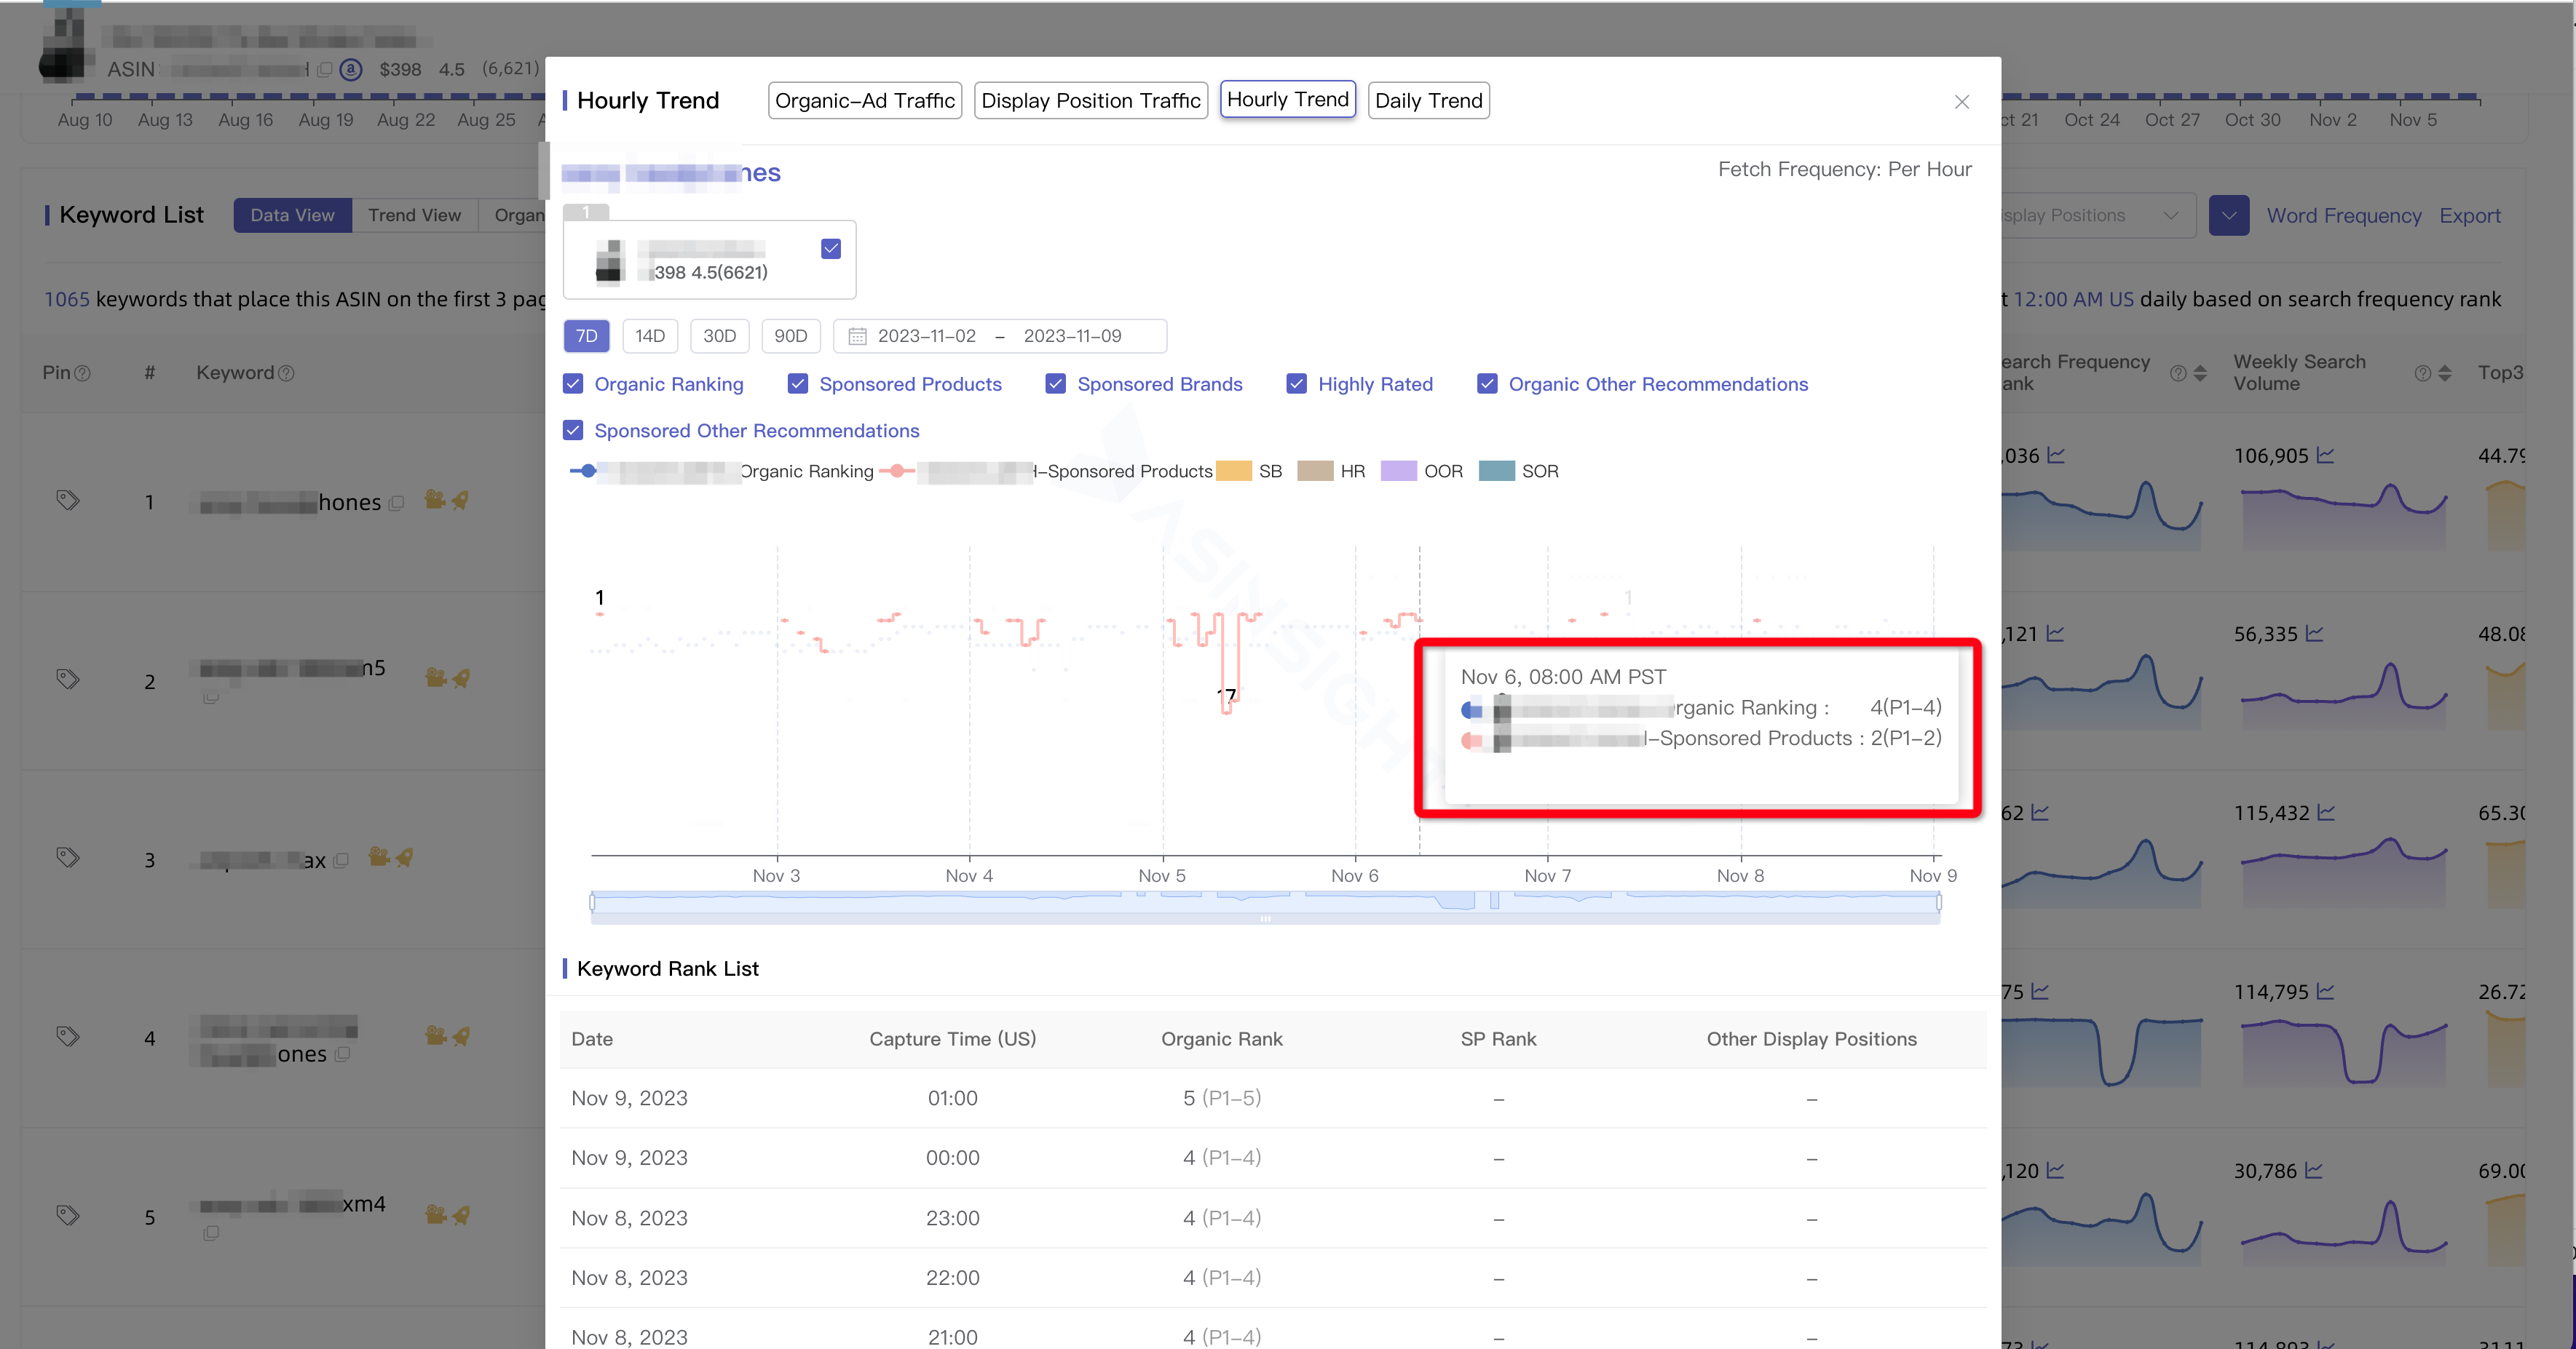Switch to Display Position Traffic tab

(x=1091, y=101)
